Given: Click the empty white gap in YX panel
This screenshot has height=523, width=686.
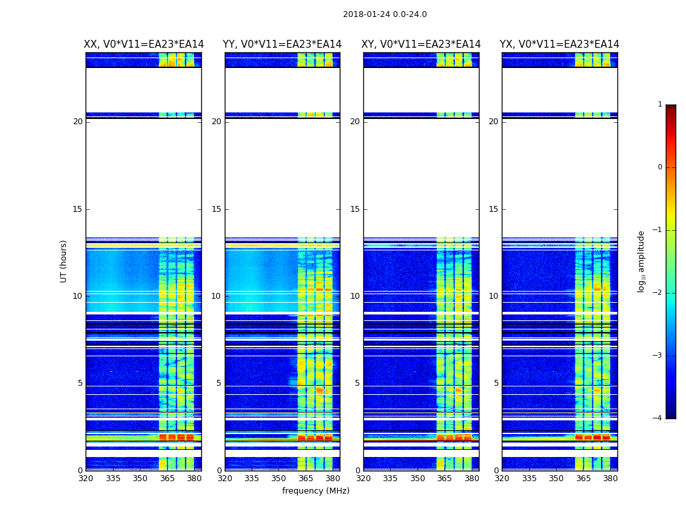Looking at the screenshot, I should [x=559, y=177].
